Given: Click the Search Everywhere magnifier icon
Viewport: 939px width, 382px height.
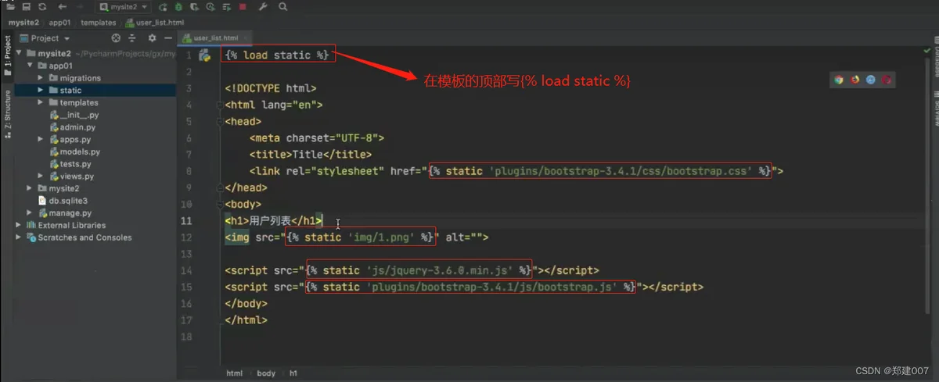Looking at the screenshot, I should click(282, 6).
